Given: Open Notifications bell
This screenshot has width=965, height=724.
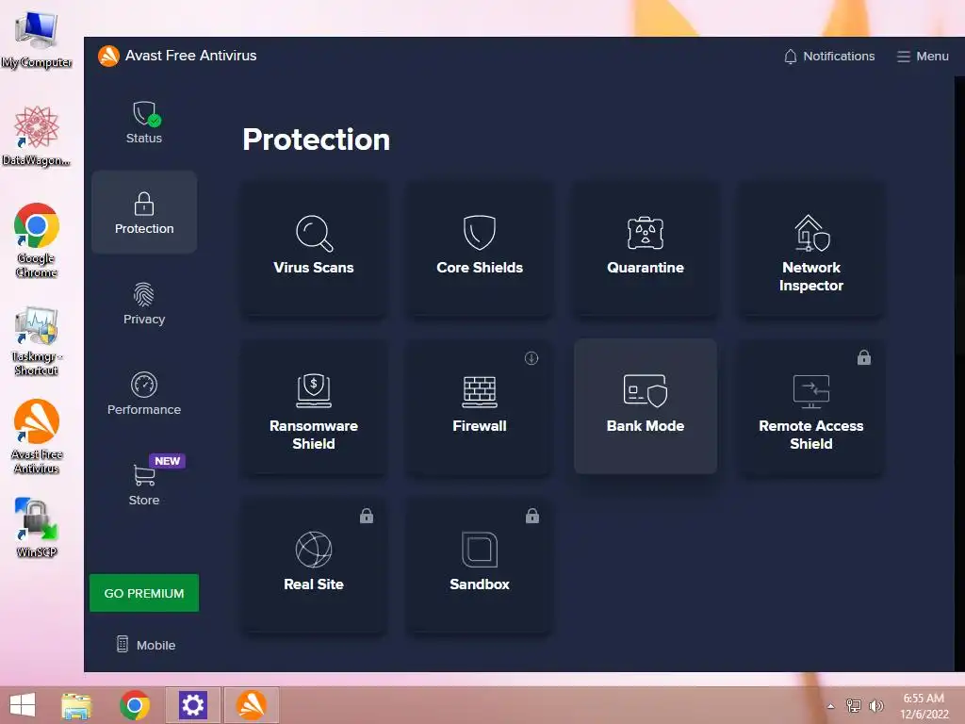Looking at the screenshot, I should pyautogui.click(x=829, y=56).
